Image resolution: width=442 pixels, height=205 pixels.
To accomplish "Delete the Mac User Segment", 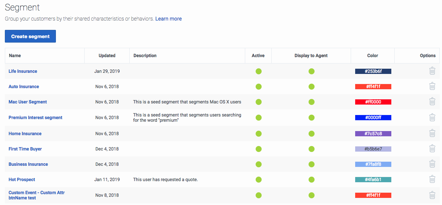I will tap(432, 101).
